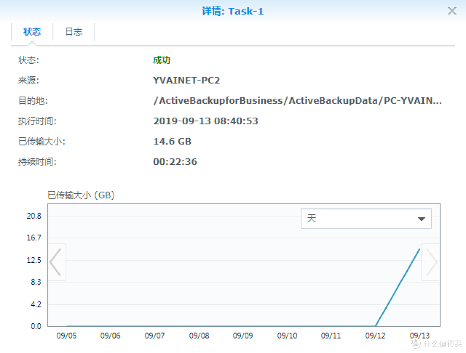The height and width of the screenshot is (353, 466).
Task: Click the dialog title 详情: Task-1
Action: 233,11
